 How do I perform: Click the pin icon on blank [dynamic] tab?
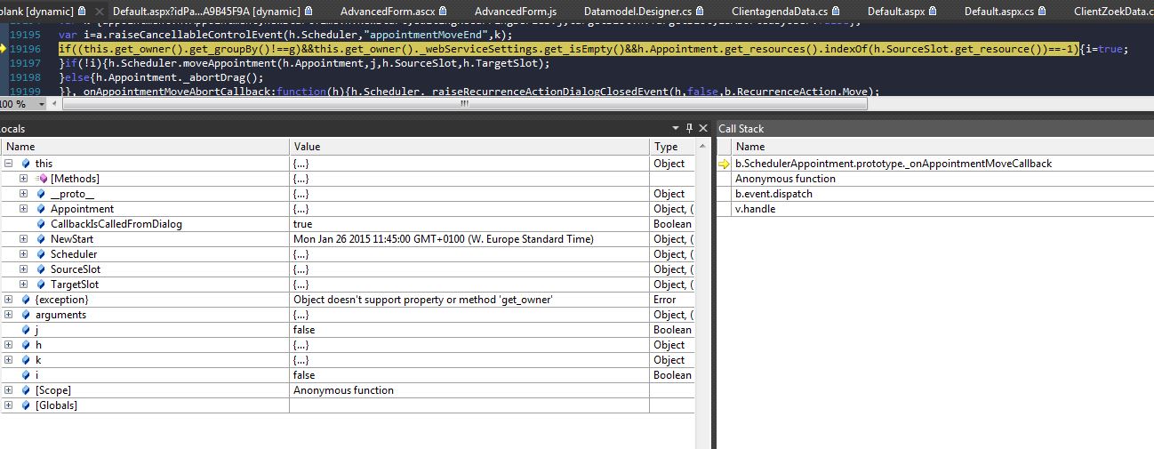pos(82,12)
